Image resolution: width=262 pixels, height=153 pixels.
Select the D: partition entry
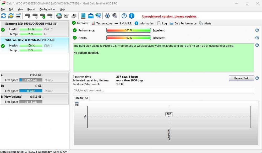tap(34, 88)
